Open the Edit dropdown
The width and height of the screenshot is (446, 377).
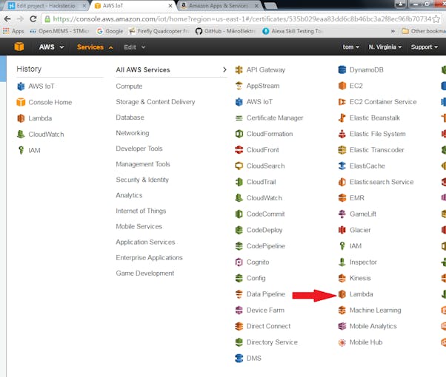coord(135,47)
